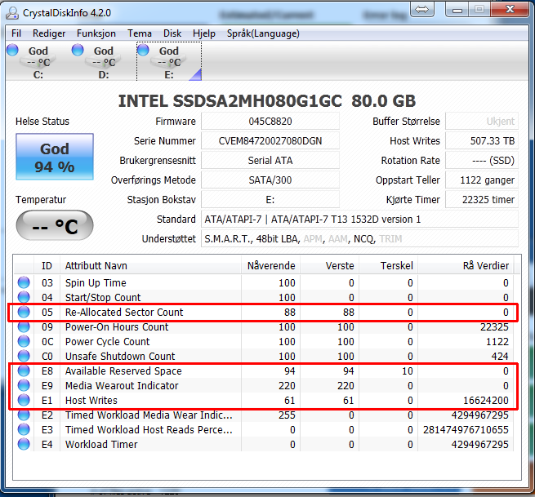
Task: Open the Rediger menu
Action: [x=49, y=33]
